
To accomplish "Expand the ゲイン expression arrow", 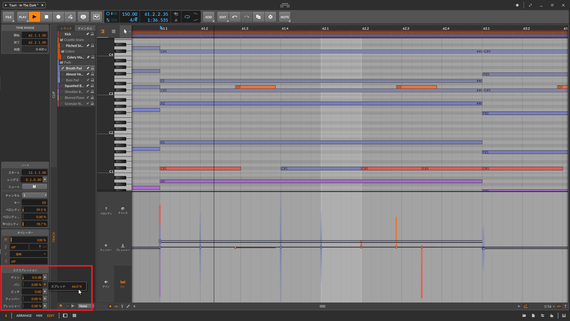I will point(45,277).
